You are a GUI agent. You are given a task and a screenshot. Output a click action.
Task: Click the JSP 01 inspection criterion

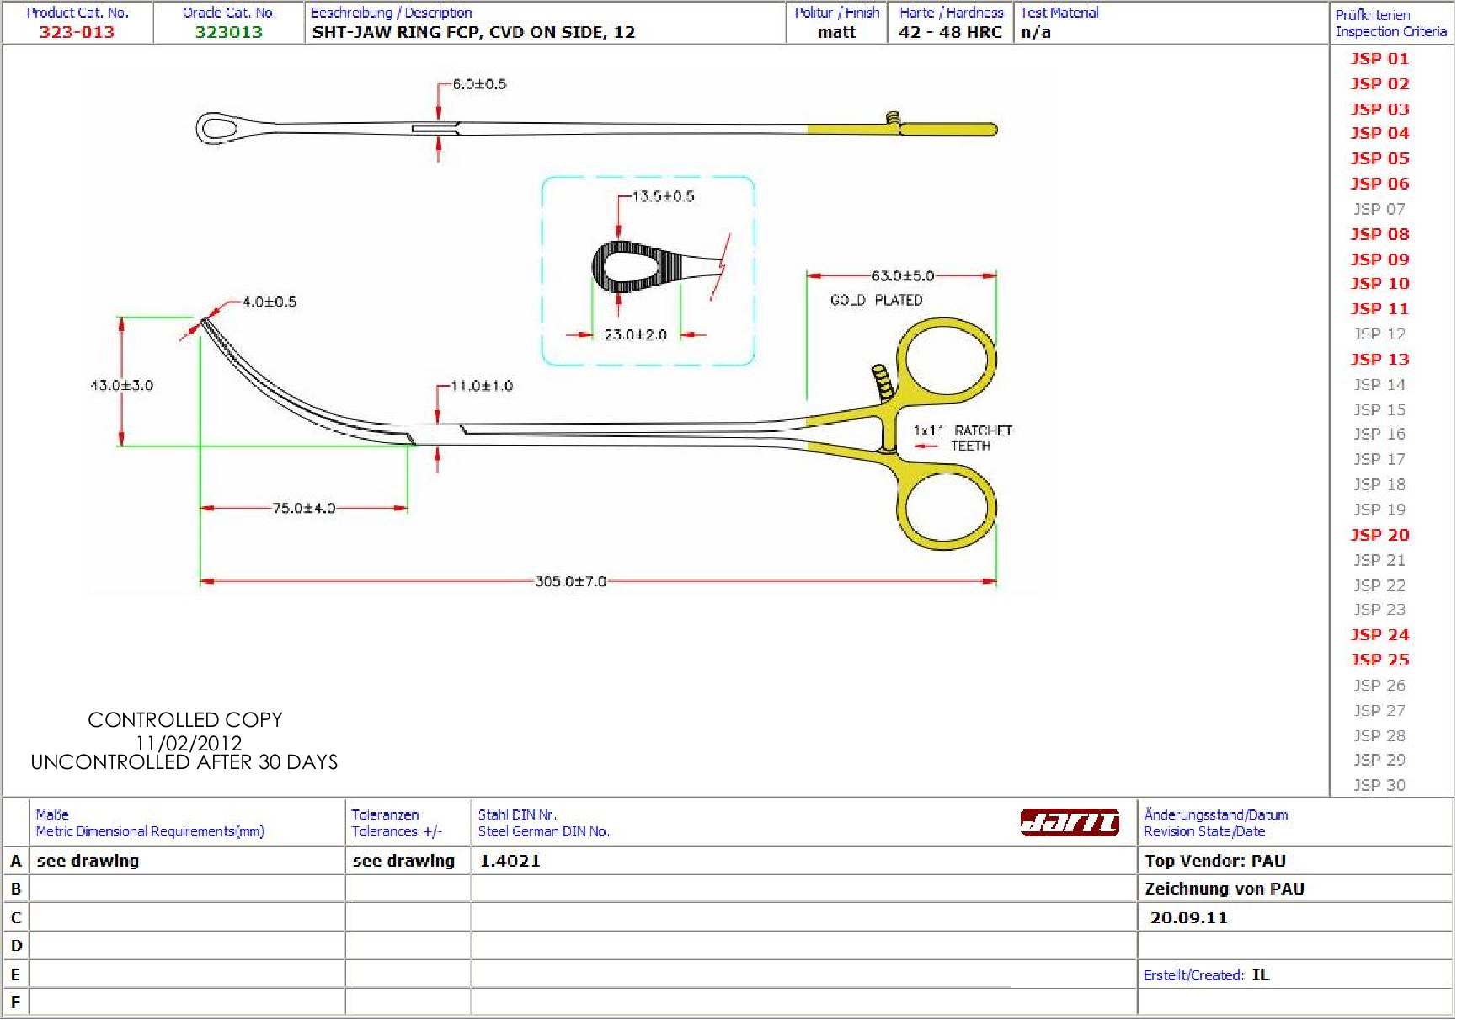[1380, 59]
